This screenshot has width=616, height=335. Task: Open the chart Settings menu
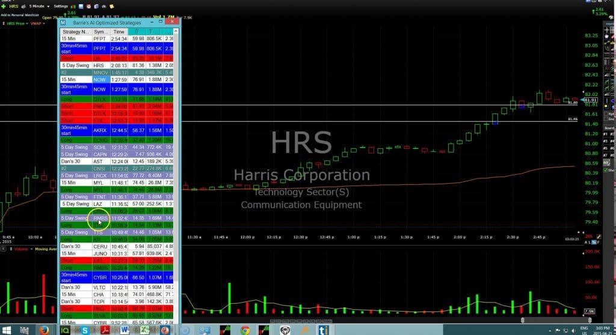[61, 6]
